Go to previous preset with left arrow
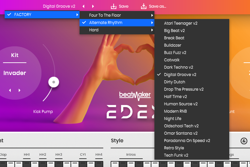Viewport: 250px width, 167px height. point(83,6)
